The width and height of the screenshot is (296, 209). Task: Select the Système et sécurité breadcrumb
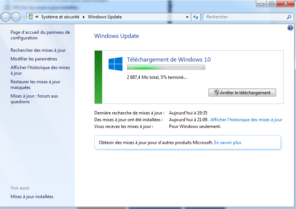click(60, 17)
